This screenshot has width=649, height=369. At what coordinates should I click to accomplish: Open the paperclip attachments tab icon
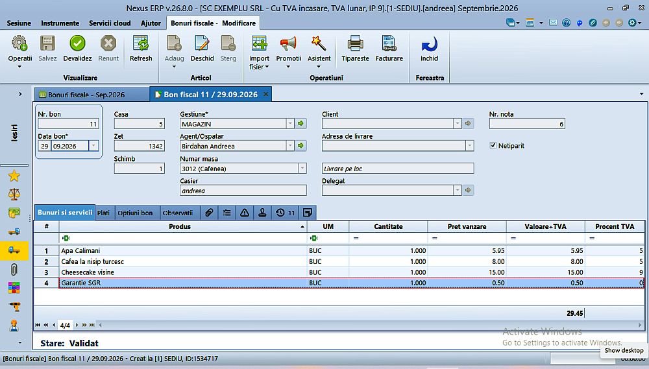(x=209, y=213)
